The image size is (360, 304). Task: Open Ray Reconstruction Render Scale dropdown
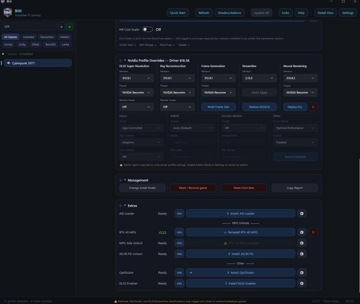[177, 107]
